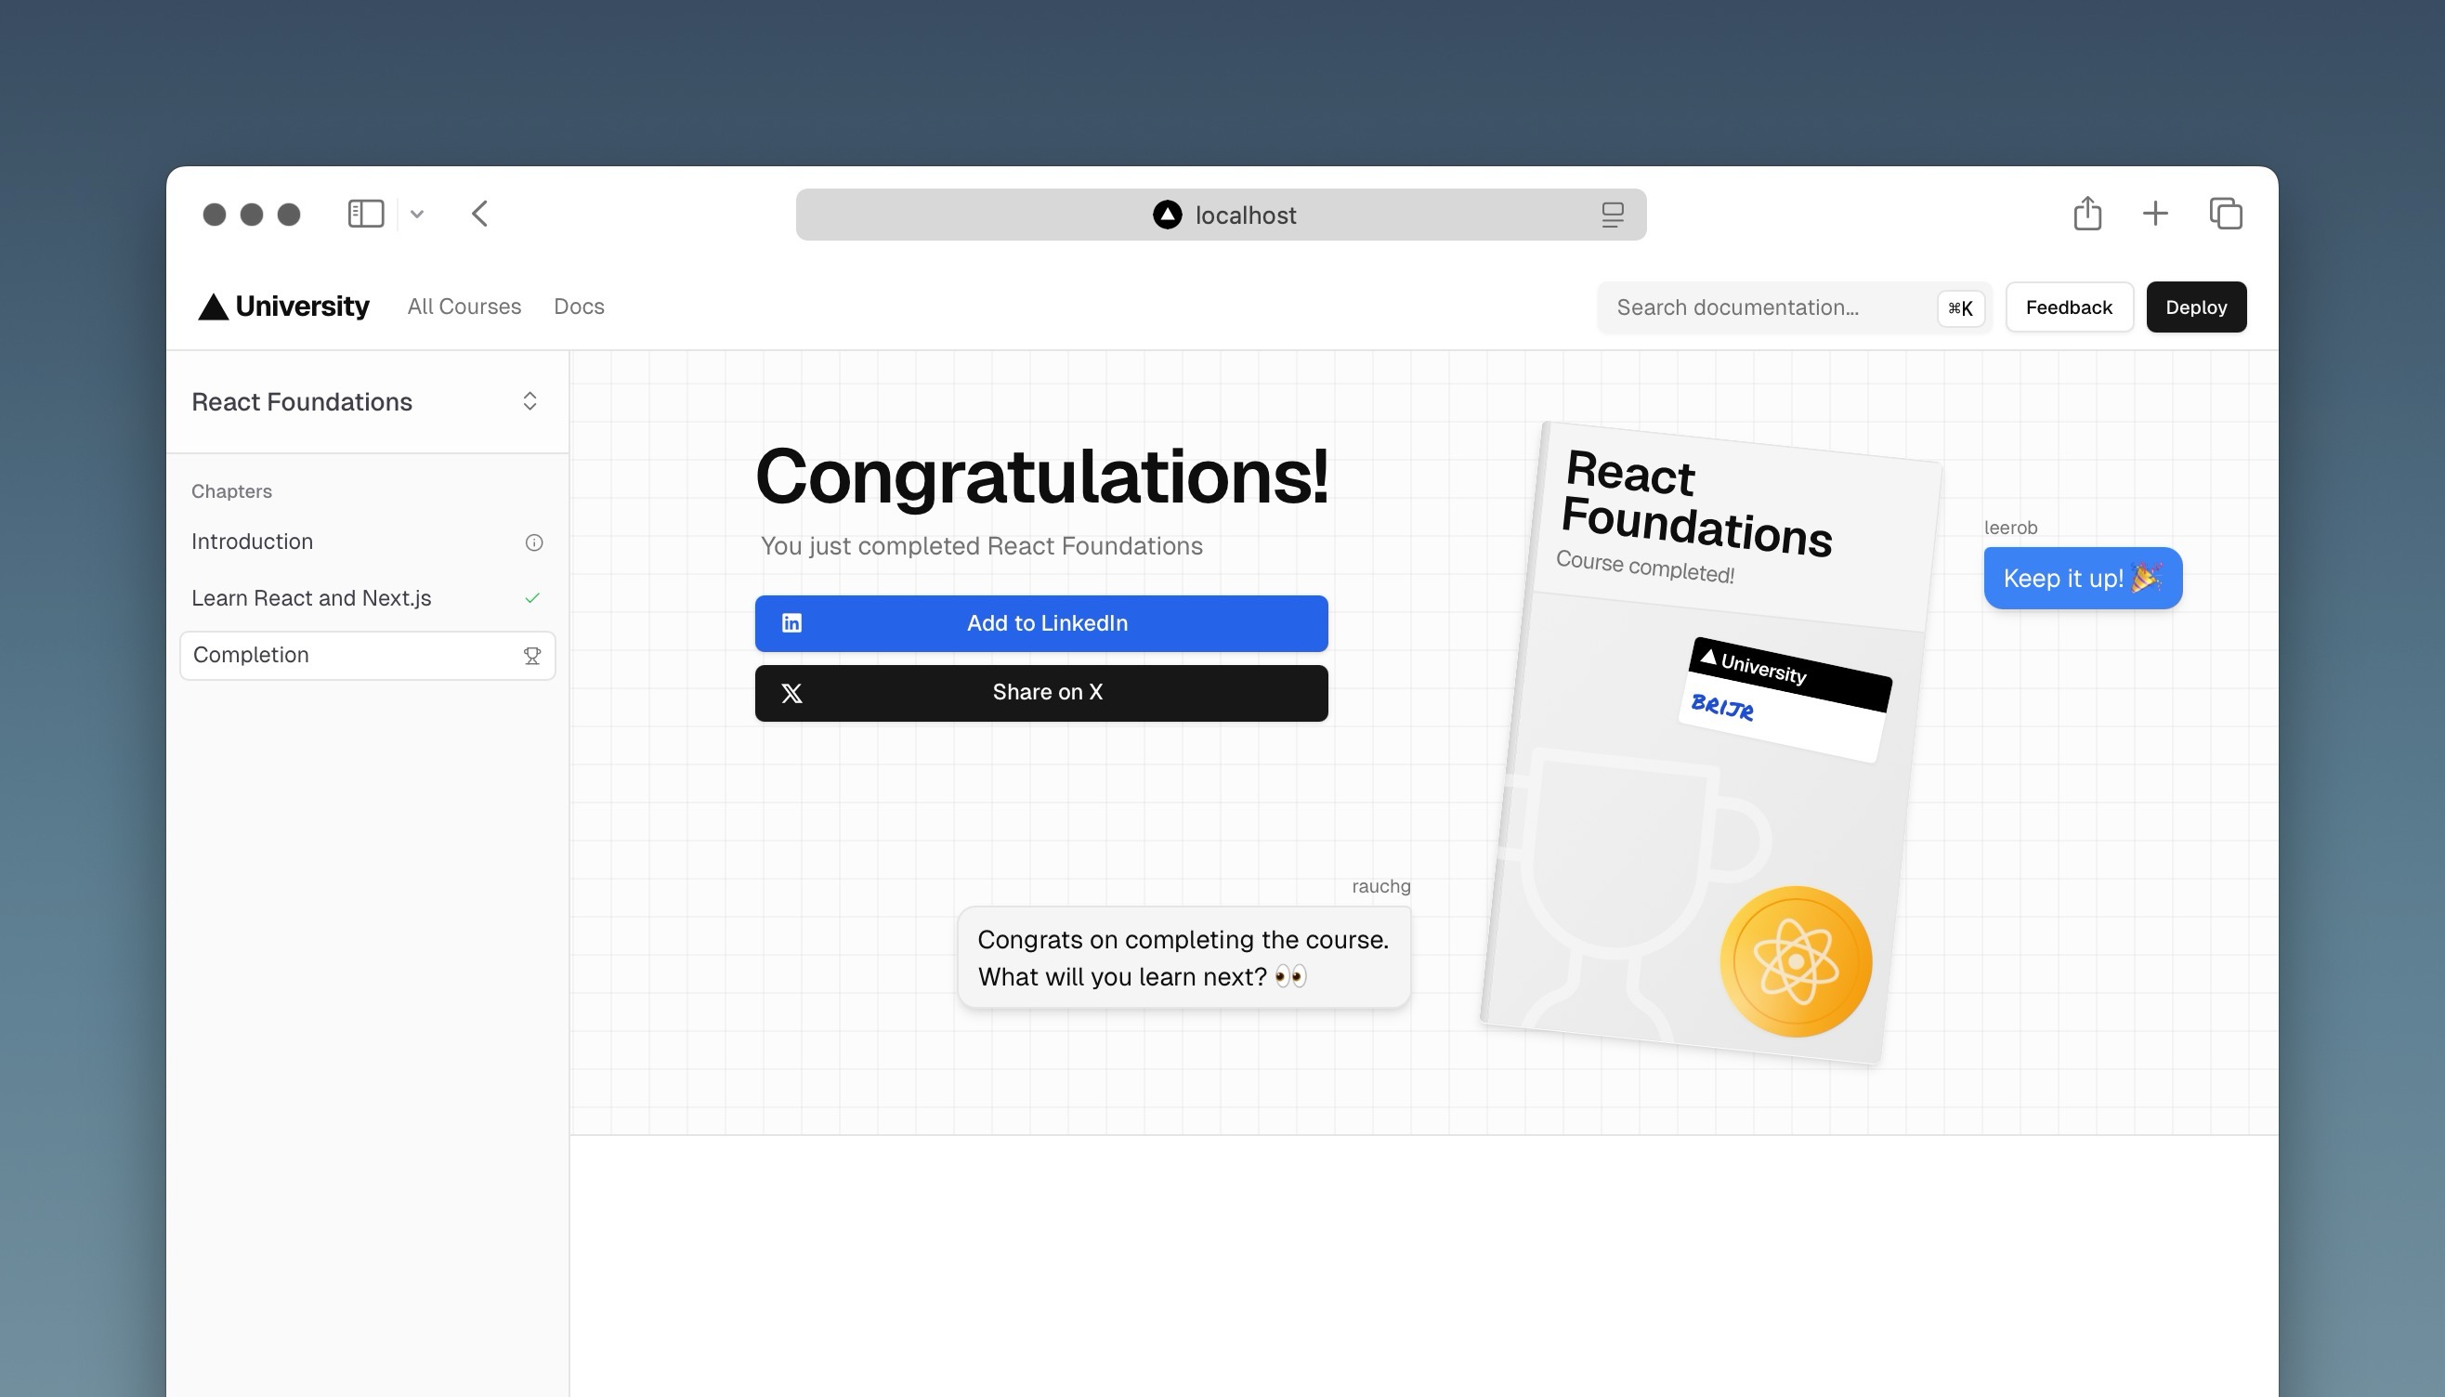2445x1397 pixels.
Task: Click the Deploy button
Action: tap(2195, 308)
